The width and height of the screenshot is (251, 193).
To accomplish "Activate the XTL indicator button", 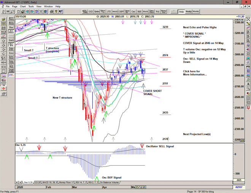I will coord(11,75).
